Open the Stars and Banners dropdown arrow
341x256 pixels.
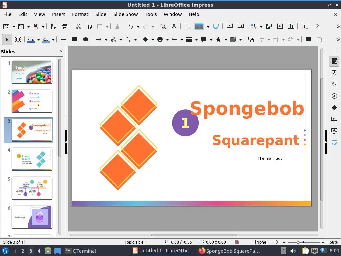(x=226, y=40)
